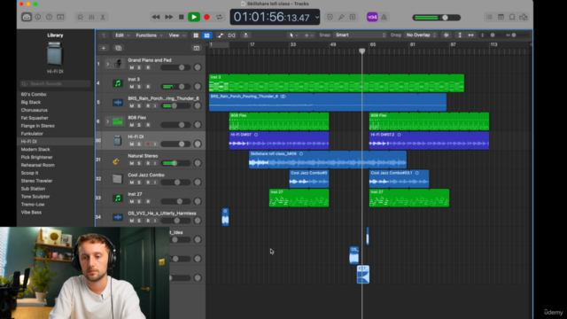567x319 pixels.
Task: Select the Big Stack patch in Library
Action: pyautogui.click(x=31, y=103)
